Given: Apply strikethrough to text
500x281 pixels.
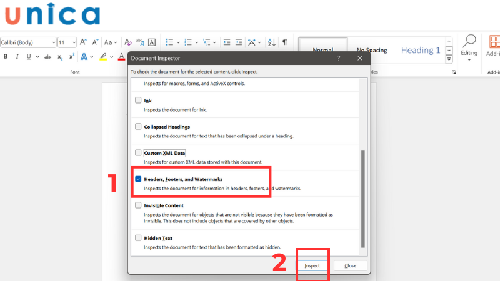Looking at the screenshot, I should point(47,57).
